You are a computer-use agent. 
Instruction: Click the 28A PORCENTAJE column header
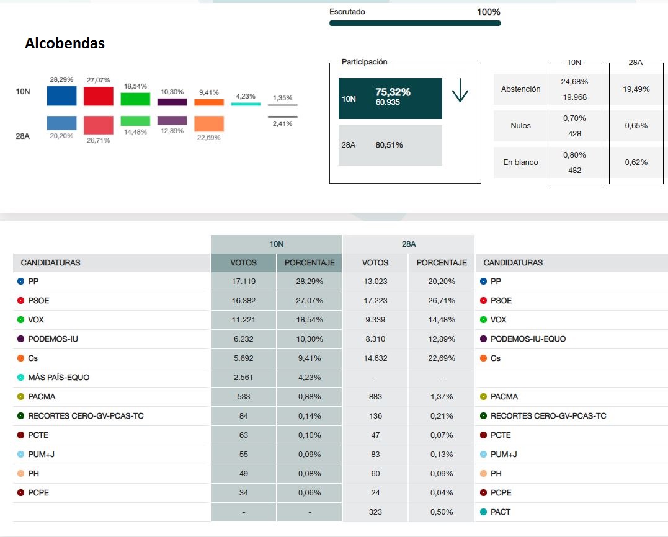click(x=442, y=263)
